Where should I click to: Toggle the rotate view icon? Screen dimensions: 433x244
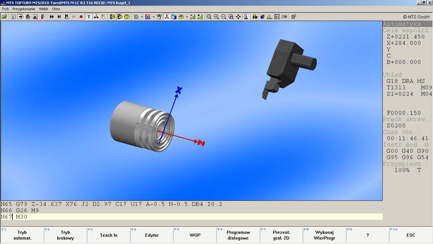(x=246, y=17)
